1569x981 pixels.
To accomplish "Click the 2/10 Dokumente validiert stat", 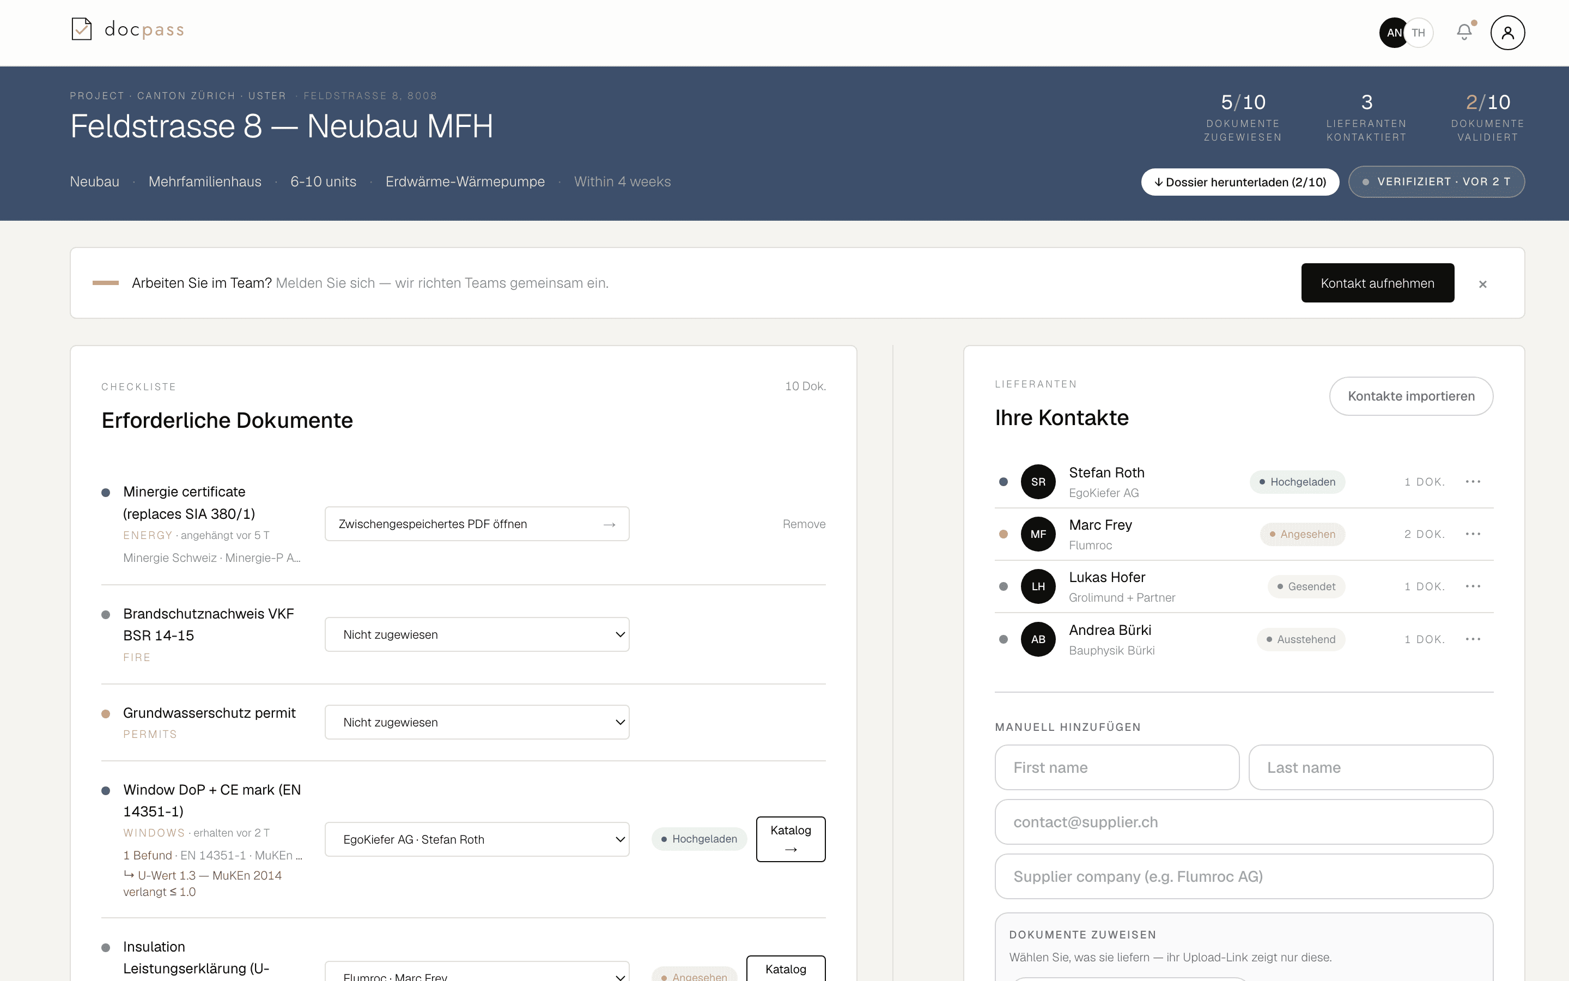I will (1487, 117).
